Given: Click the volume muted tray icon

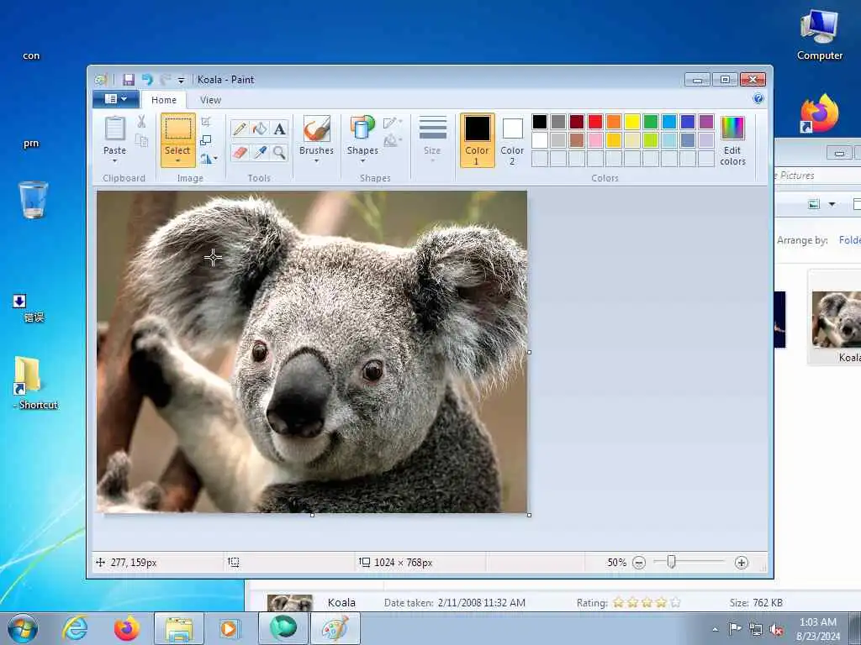Looking at the screenshot, I should [x=776, y=629].
